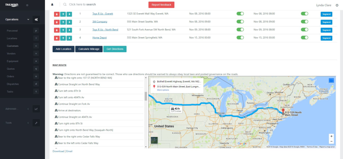Click the directions list scrollbar thumb
Viewport: 343px width, 159px height.
point(146,96)
